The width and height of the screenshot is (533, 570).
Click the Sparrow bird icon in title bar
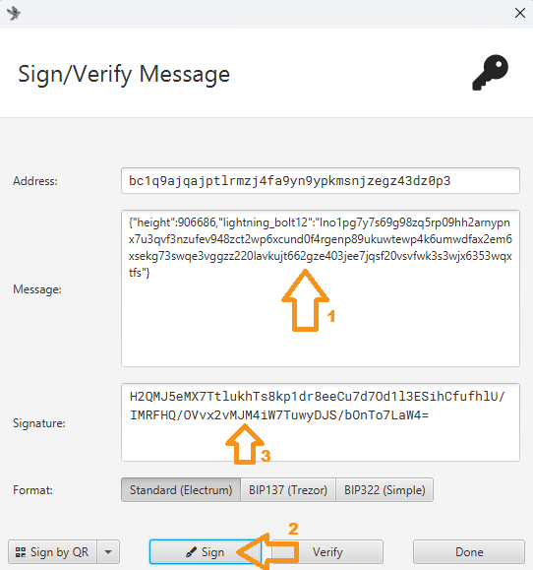click(14, 14)
